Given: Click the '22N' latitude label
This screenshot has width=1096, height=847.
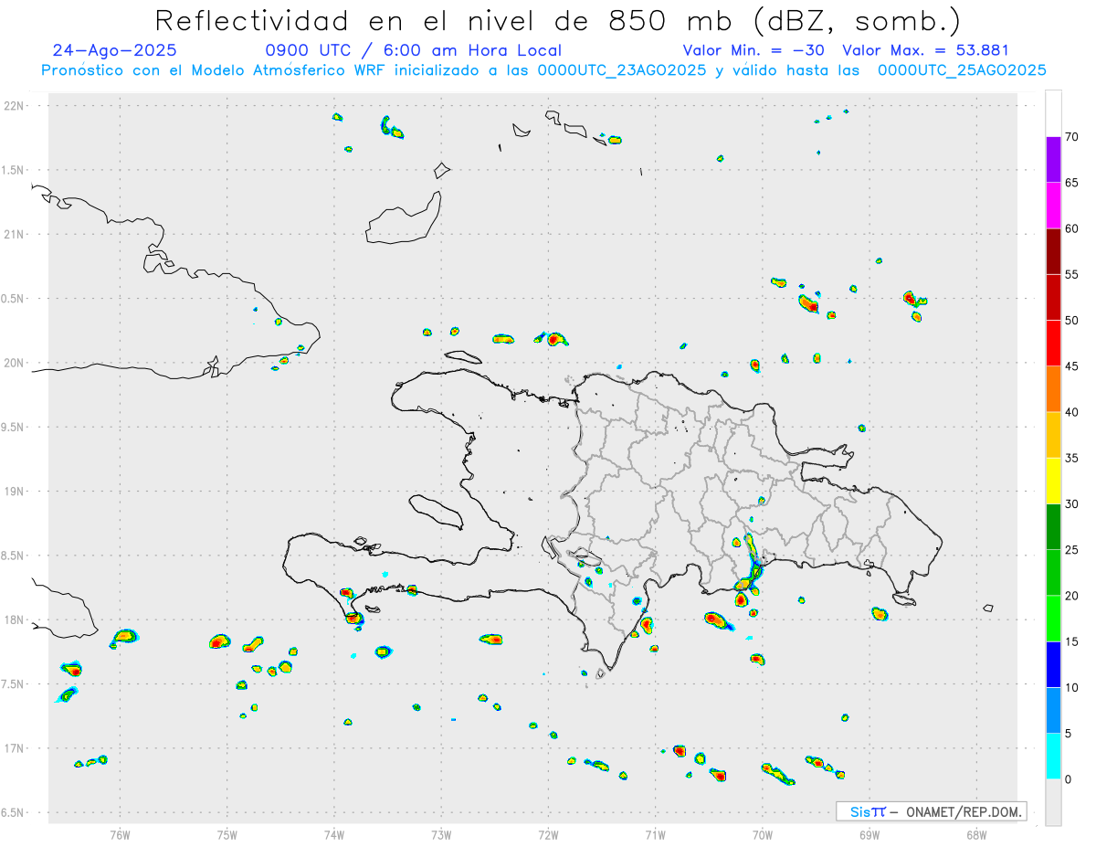Looking at the screenshot, I should (16, 106).
